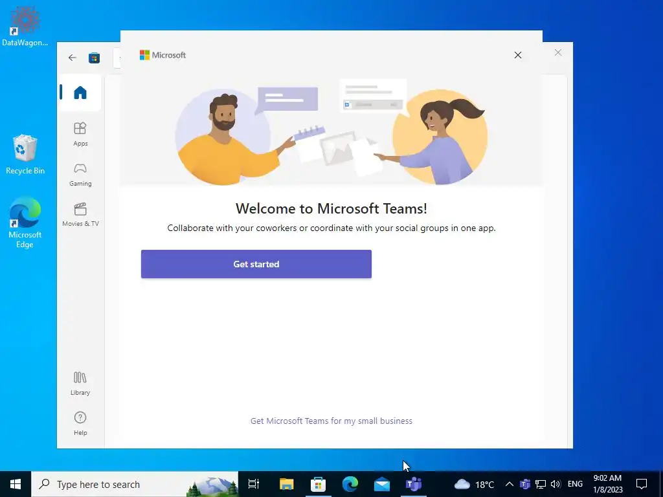Viewport: 663px width, 497px height.
Task: Open Help in Microsoft Store sidebar
Action: coord(80,423)
